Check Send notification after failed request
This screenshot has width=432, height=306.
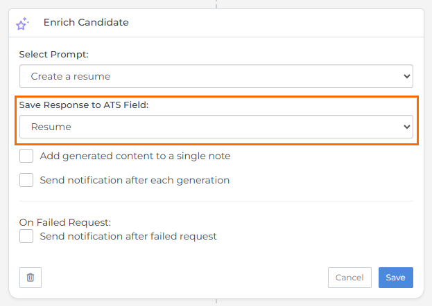pyautogui.click(x=26, y=236)
